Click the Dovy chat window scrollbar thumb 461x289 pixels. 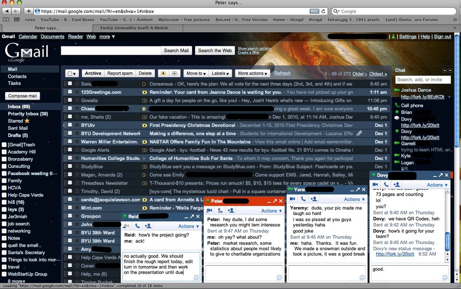coord(447,242)
